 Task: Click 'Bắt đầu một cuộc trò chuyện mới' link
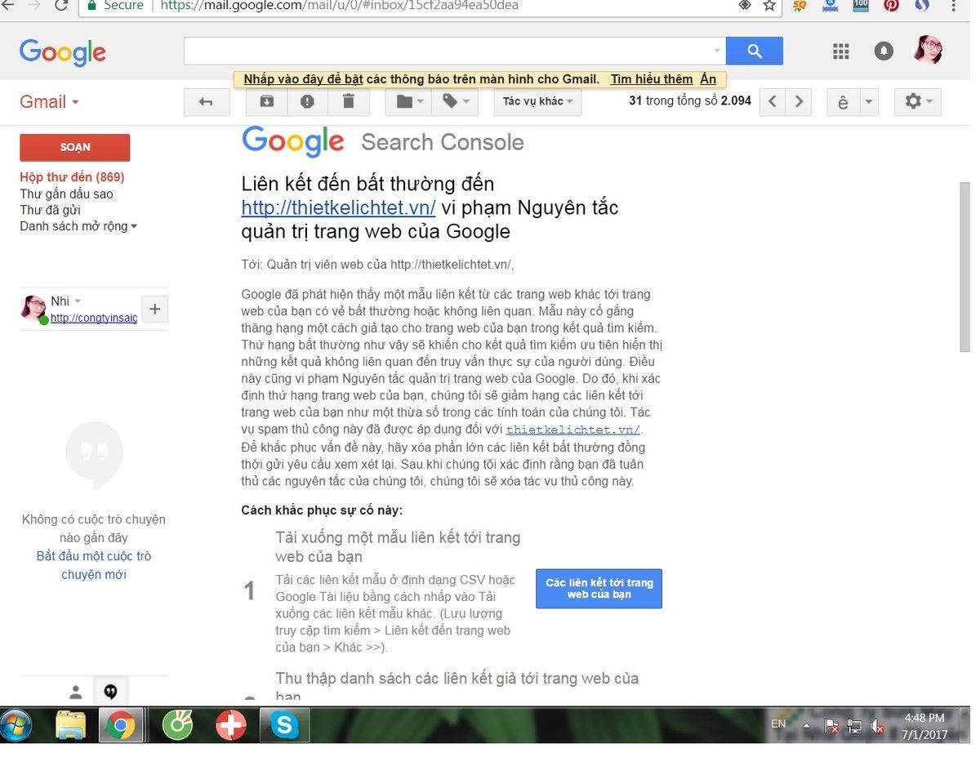point(94,565)
